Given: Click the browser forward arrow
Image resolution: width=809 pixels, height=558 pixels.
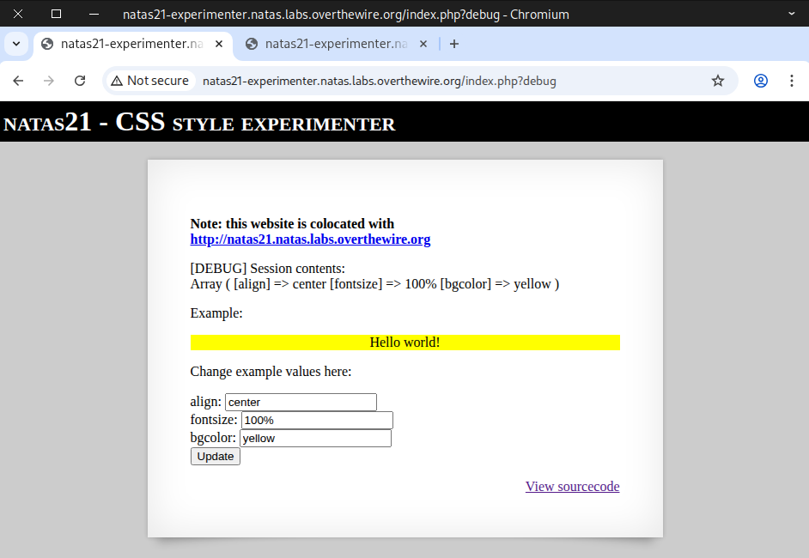Looking at the screenshot, I should 49,81.
